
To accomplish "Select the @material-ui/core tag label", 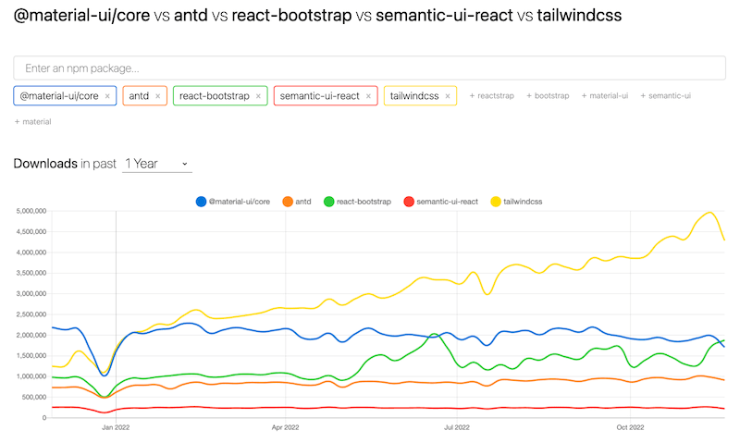I will 59,96.
